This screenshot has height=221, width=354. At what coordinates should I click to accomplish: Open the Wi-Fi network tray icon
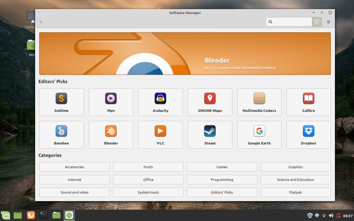(324, 215)
